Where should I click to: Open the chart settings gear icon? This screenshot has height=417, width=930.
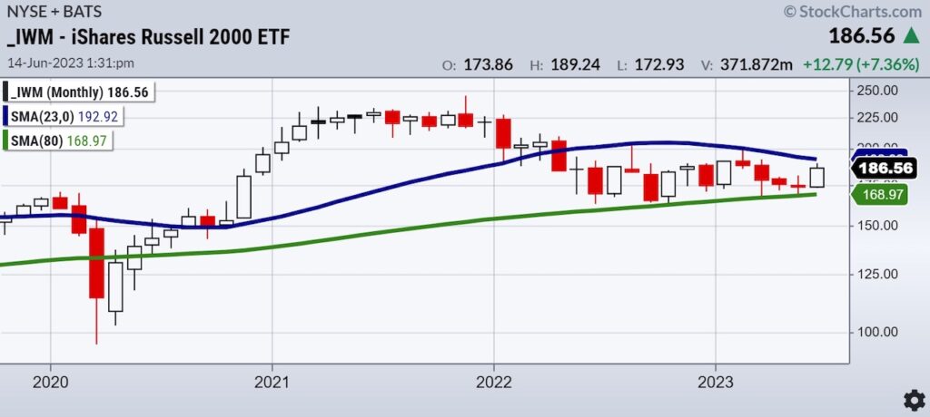(x=914, y=401)
